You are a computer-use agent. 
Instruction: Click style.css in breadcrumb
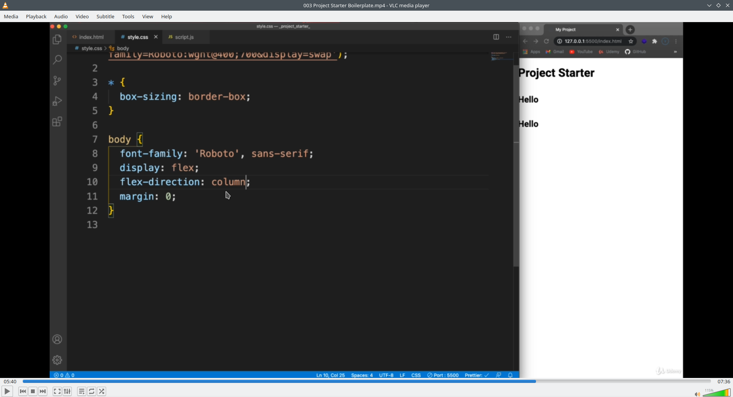coord(92,48)
